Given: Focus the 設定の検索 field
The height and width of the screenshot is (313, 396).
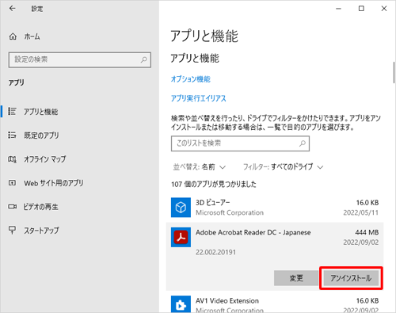Looking at the screenshot, I should click(80, 59).
